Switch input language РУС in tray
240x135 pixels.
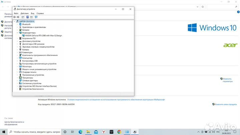(218, 132)
